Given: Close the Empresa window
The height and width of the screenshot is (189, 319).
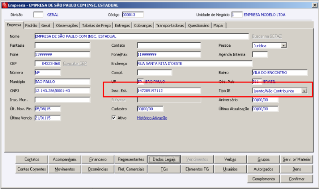Looking at the screenshot, I should click(x=315, y=5).
